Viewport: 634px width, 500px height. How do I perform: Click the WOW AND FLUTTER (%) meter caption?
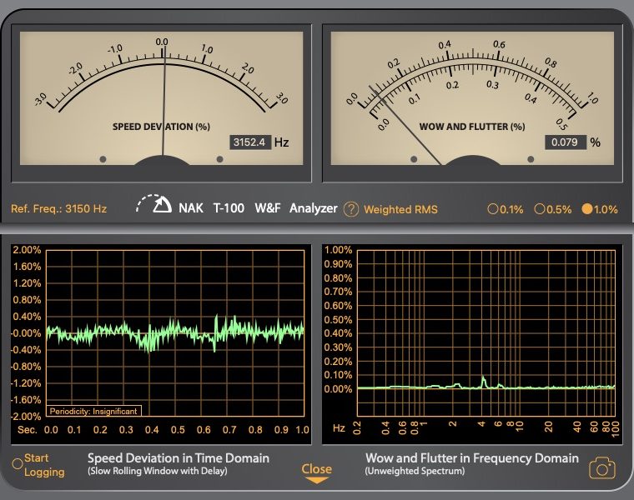tap(472, 127)
